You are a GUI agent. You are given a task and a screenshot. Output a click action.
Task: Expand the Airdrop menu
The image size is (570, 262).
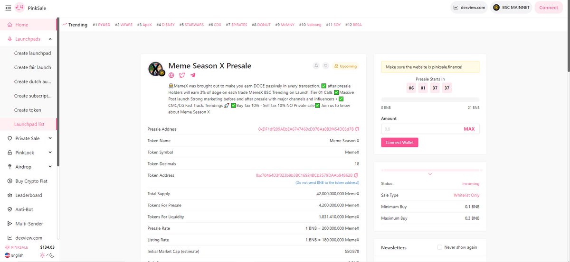tap(50, 167)
